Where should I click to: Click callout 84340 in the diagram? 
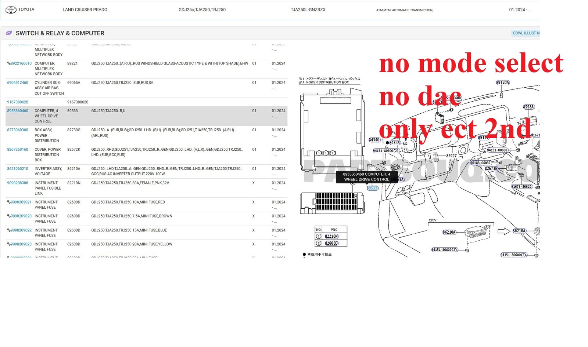tap(374, 140)
